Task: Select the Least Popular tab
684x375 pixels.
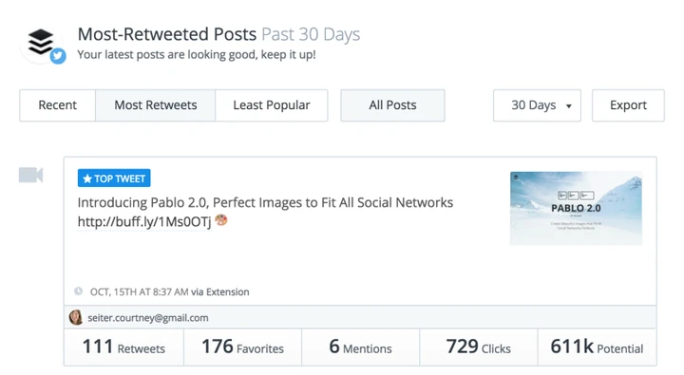Action: coord(272,105)
